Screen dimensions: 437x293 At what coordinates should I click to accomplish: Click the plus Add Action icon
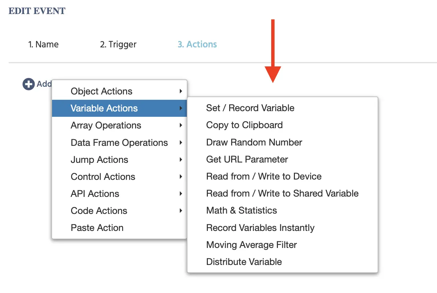[x=29, y=84]
